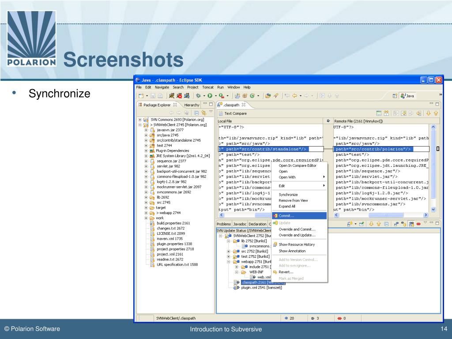
Task: Switch to the Javadoc tab
Action: point(240,224)
